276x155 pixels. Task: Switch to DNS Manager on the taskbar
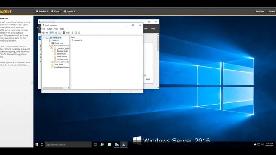tap(124, 145)
